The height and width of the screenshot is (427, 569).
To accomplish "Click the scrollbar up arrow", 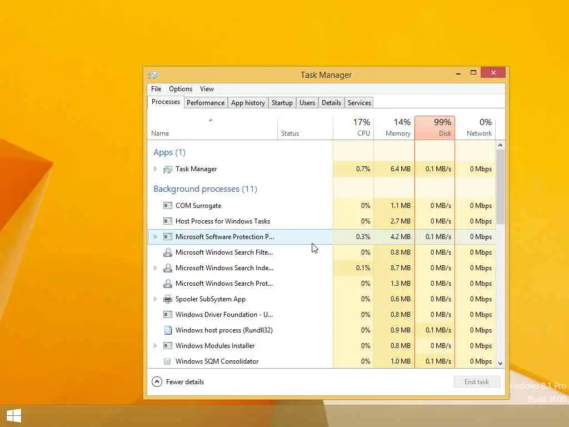I will [x=501, y=145].
